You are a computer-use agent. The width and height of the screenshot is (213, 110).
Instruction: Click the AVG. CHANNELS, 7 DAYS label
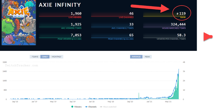tap(122, 28)
